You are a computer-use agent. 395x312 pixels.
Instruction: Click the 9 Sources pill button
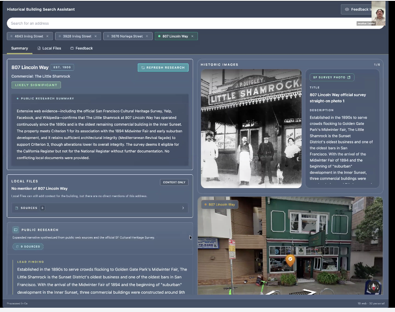[x=28, y=246]
